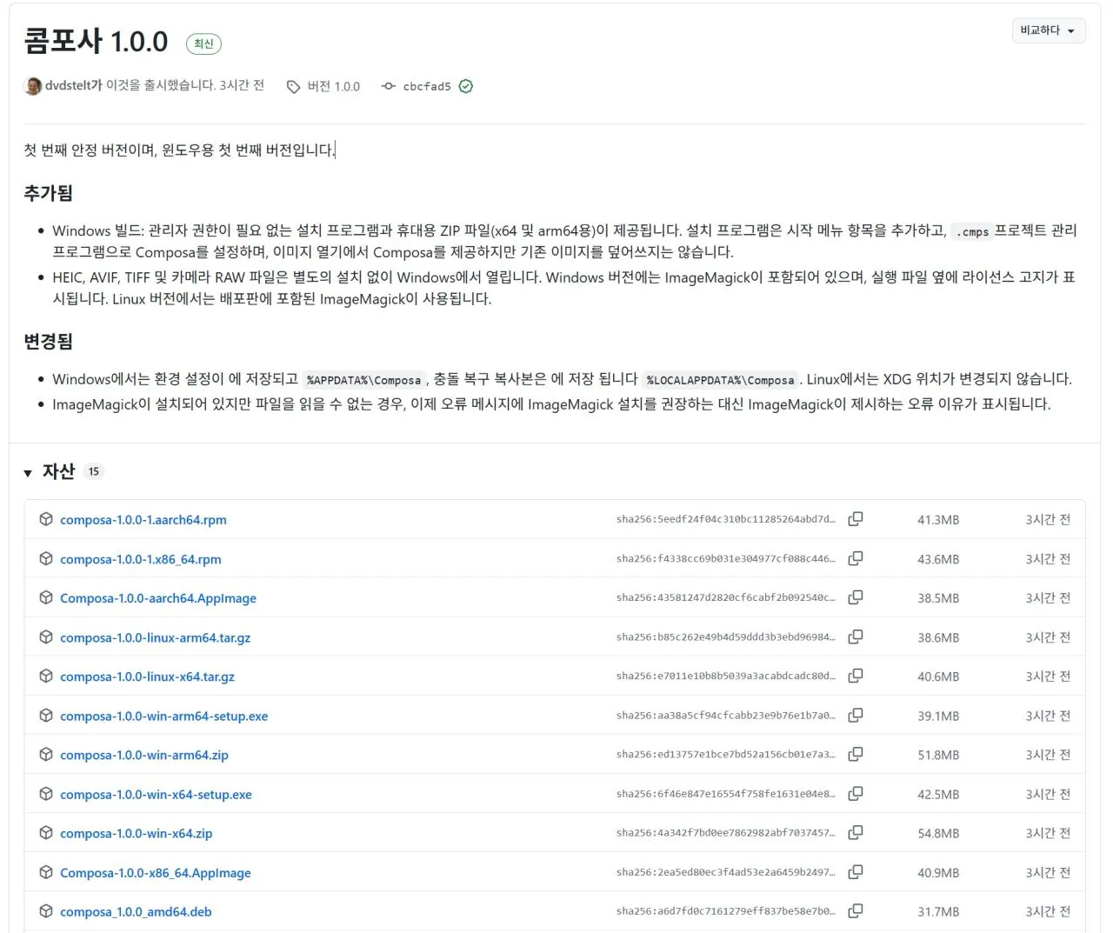Viewport: 1113px width, 933px height.
Task: Collapse the 자산 assets section
Action: point(28,473)
